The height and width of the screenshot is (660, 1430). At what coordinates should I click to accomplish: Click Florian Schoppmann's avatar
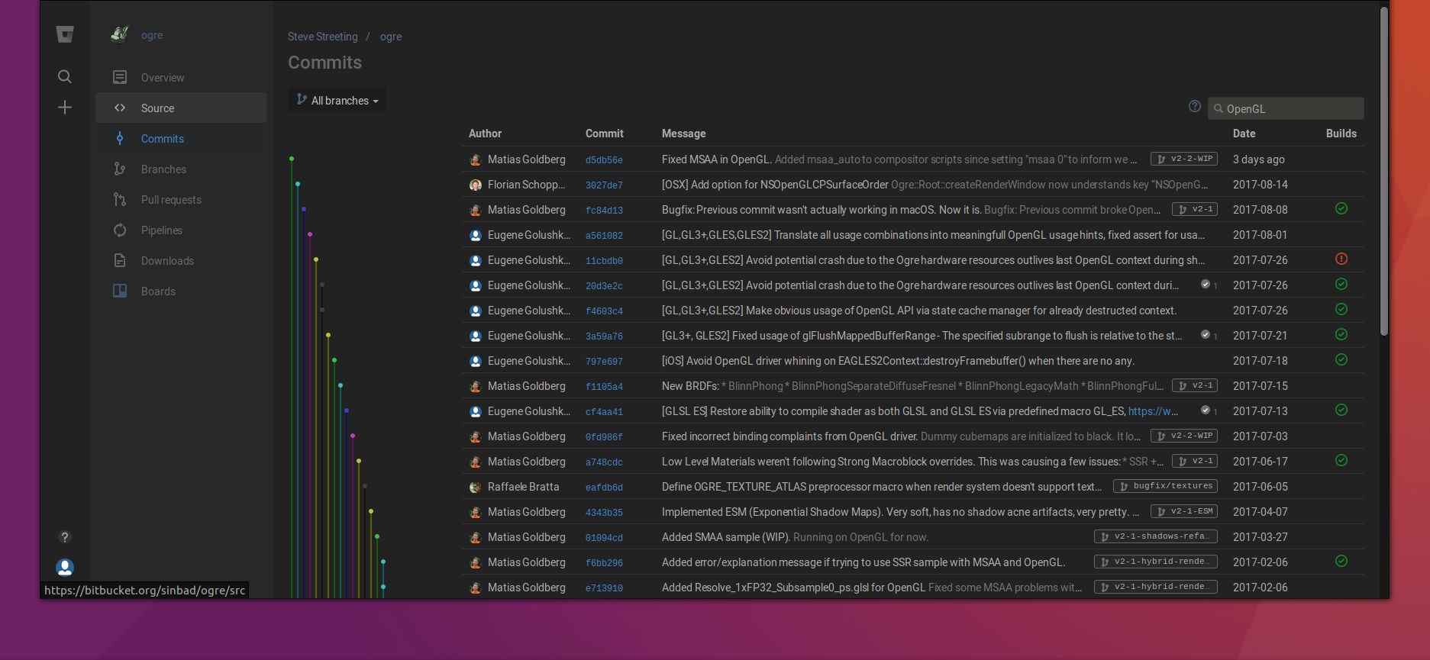pos(475,185)
